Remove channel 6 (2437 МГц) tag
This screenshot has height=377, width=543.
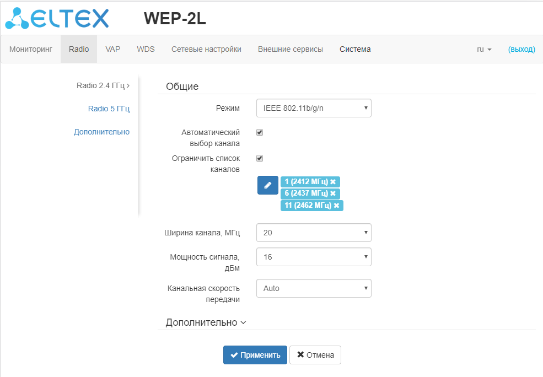[333, 193]
